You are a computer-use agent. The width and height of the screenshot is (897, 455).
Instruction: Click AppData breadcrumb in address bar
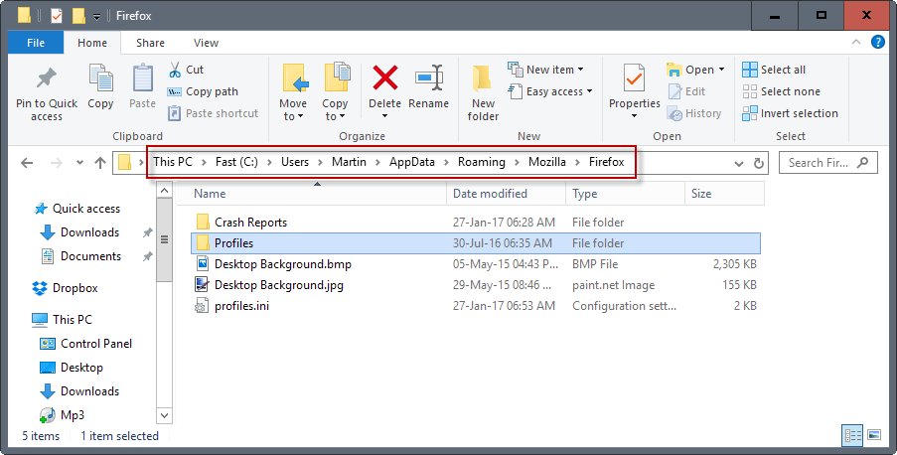click(x=412, y=162)
